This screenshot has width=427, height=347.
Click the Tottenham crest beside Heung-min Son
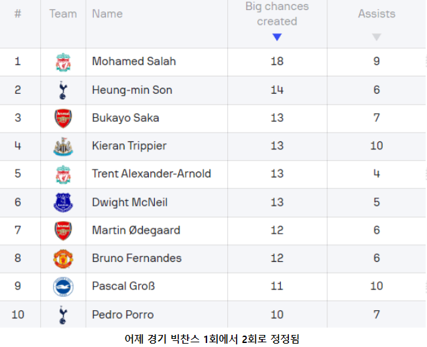63,90
